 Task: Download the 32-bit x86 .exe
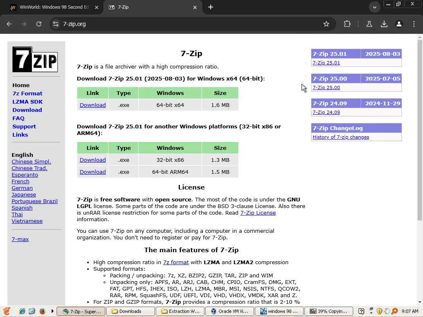[93, 160]
